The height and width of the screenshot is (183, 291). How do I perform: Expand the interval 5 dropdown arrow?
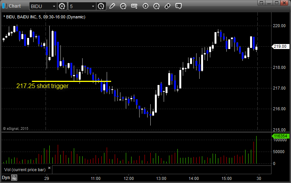93,6
